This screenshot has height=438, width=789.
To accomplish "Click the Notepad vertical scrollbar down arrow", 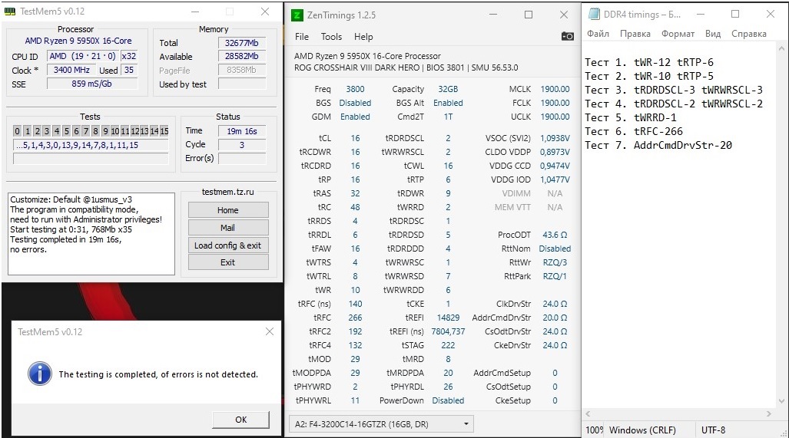I will click(x=781, y=401).
